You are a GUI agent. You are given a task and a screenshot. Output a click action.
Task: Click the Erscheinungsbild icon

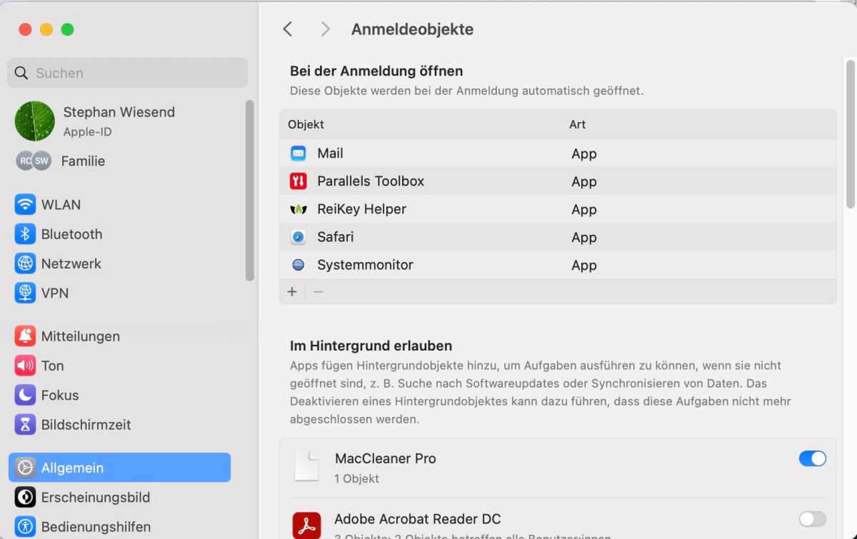coord(25,498)
